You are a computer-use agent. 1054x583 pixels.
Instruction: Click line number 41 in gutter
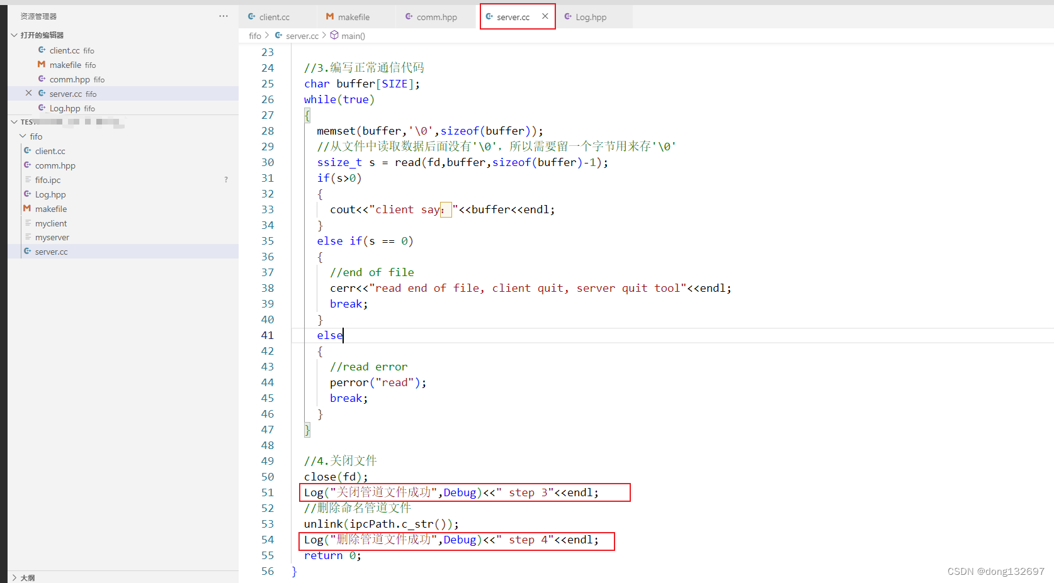(268, 335)
